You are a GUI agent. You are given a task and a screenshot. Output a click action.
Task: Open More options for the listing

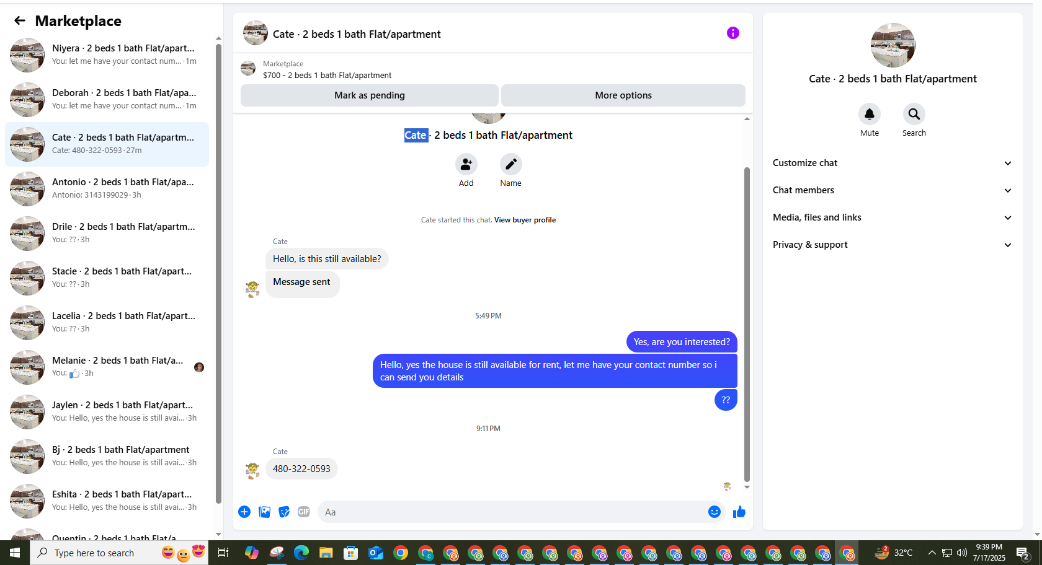[623, 95]
